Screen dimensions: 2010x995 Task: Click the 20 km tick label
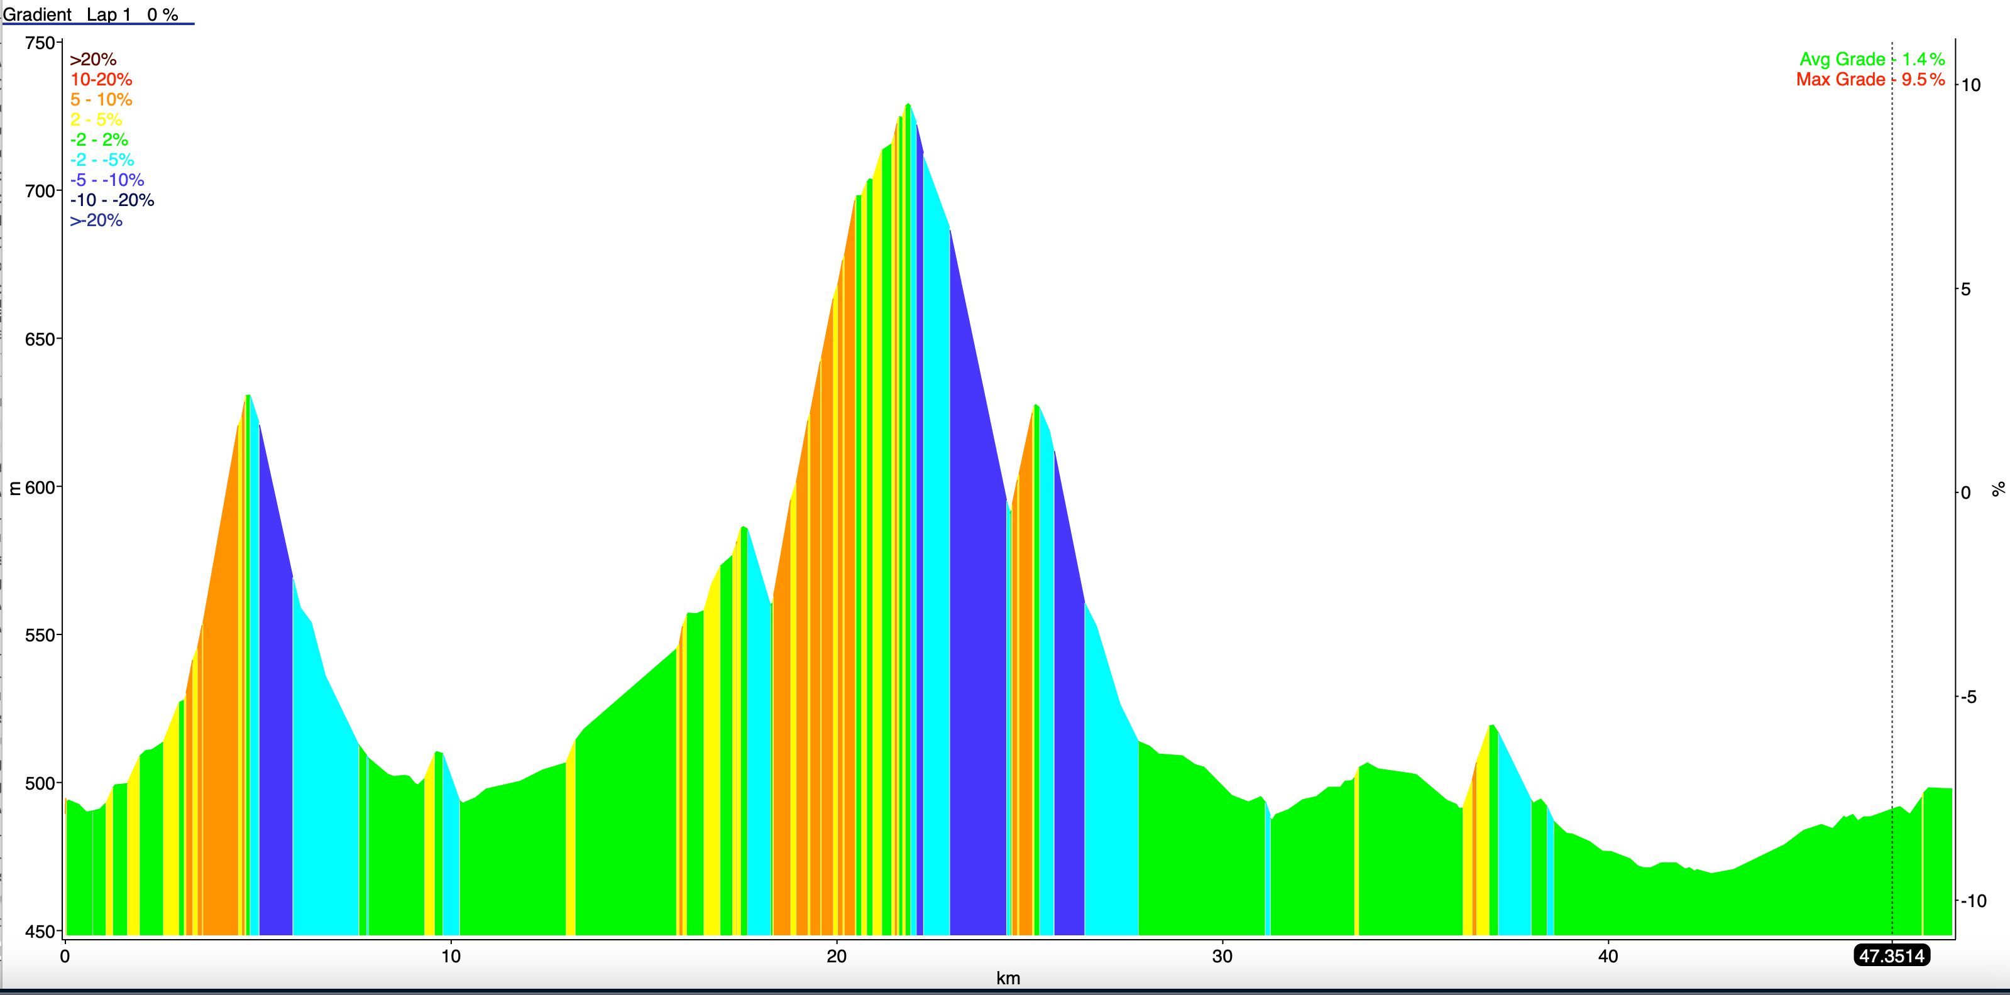(837, 956)
